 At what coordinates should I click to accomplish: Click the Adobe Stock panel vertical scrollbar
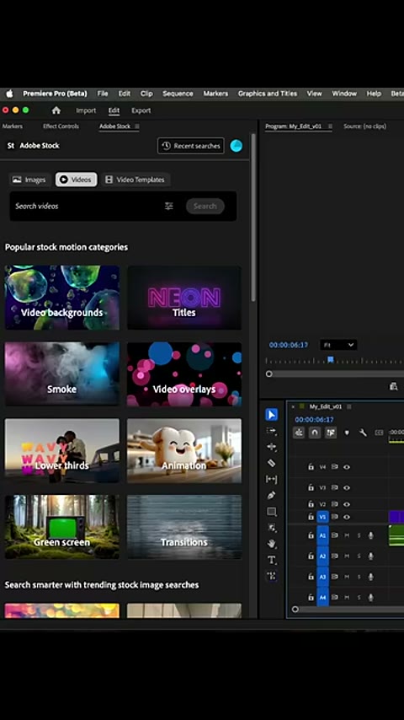[253, 218]
